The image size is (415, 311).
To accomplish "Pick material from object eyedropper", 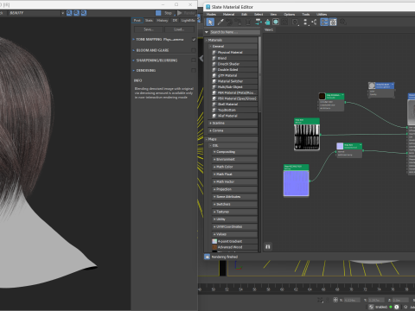I will click(220, 22).
